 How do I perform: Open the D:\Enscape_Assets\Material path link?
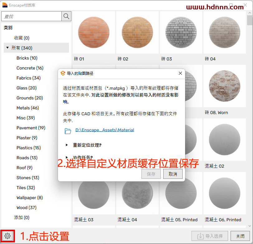click(105, 130)
